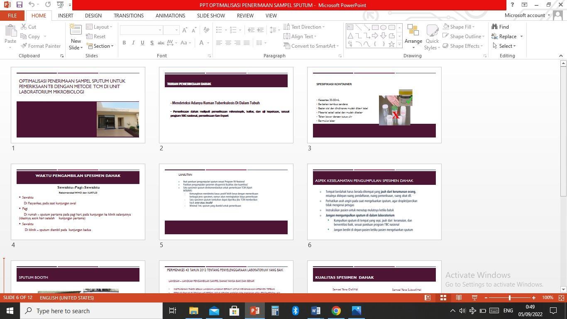Toggle Underline formatting
Image resolution: width=567 pixels, height=319 pixels.
click(142, 43)
